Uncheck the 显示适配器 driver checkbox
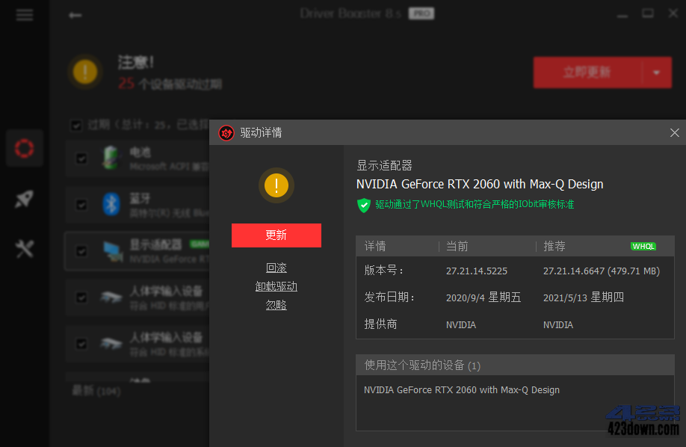 click(81, 251)
